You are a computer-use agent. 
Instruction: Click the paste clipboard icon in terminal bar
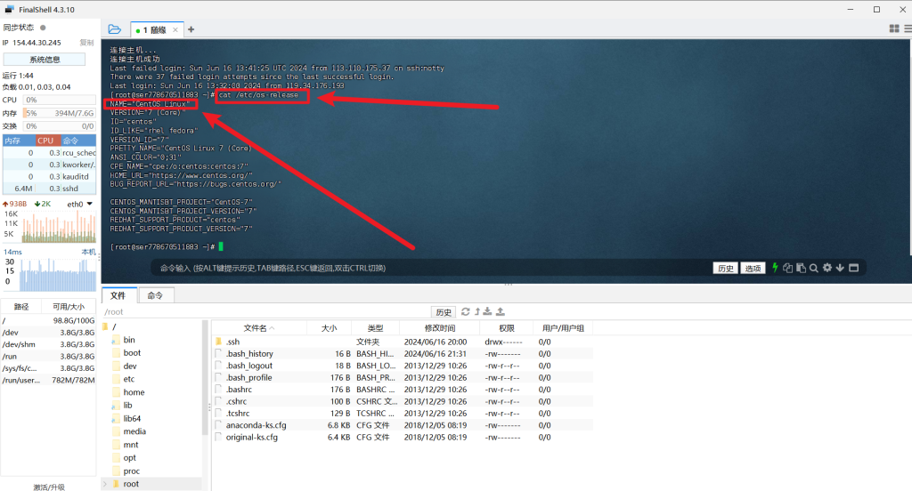(801, 268)
